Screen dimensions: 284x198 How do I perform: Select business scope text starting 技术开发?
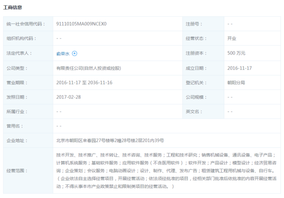(166, 171)
